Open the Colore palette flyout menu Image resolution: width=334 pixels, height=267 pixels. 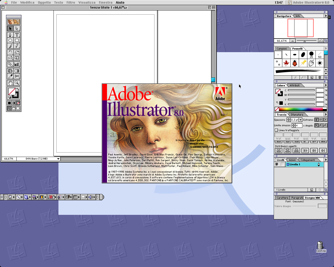[326, 85]
